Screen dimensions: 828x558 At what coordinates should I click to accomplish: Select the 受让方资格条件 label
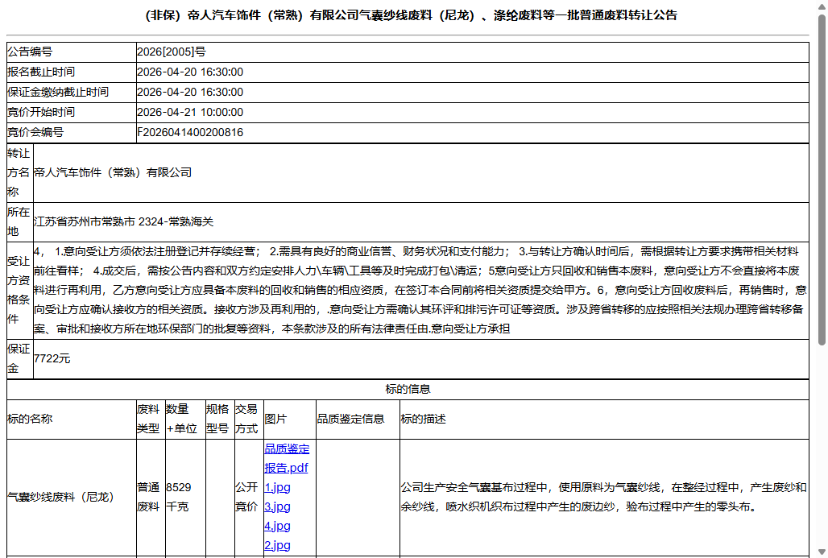tap(19, 291)
